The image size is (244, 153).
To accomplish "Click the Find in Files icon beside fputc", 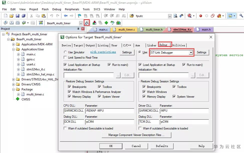I will click(x=175, y=16).
